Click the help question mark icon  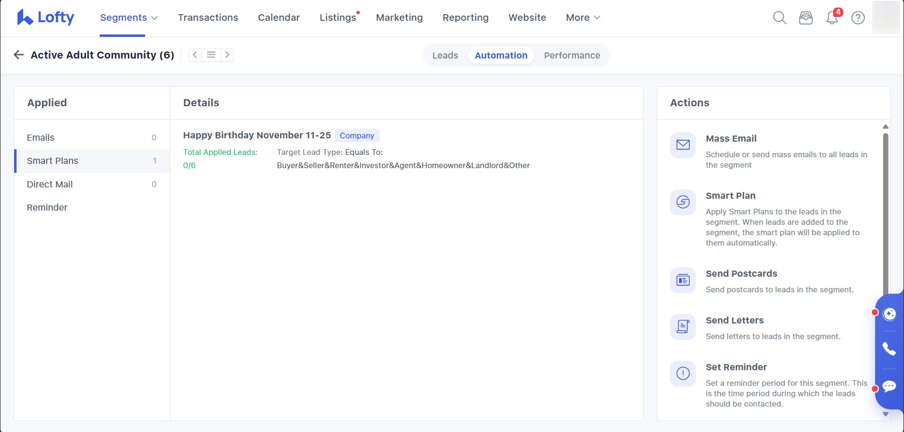click(x=858, y=18)
